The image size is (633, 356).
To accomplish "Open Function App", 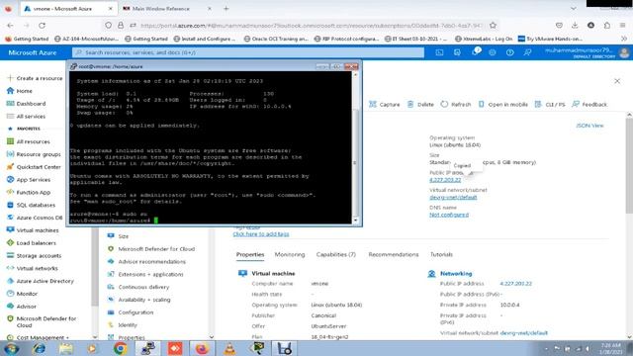I will 29,192.
